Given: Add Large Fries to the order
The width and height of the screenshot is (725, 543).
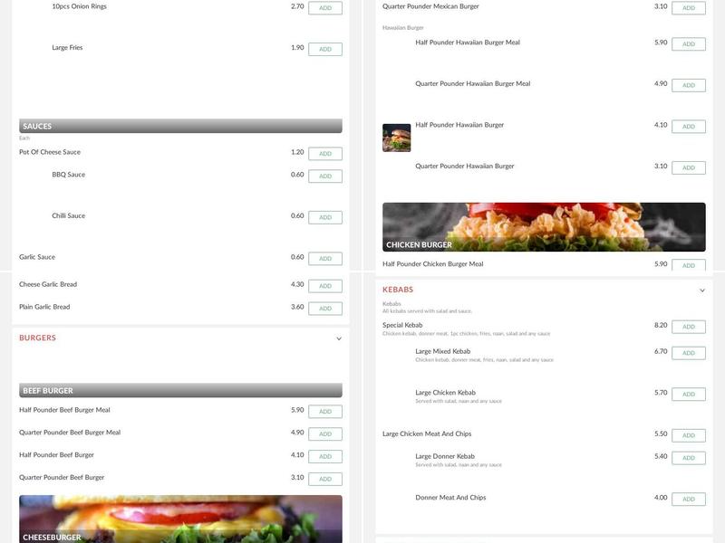Looking at the screenshot, I should (324, 47).
